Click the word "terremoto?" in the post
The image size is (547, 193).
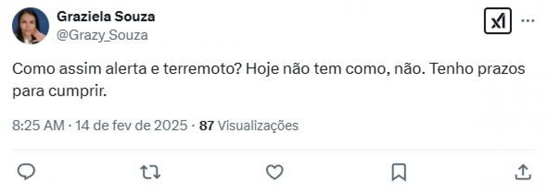[x=203, y=69]
